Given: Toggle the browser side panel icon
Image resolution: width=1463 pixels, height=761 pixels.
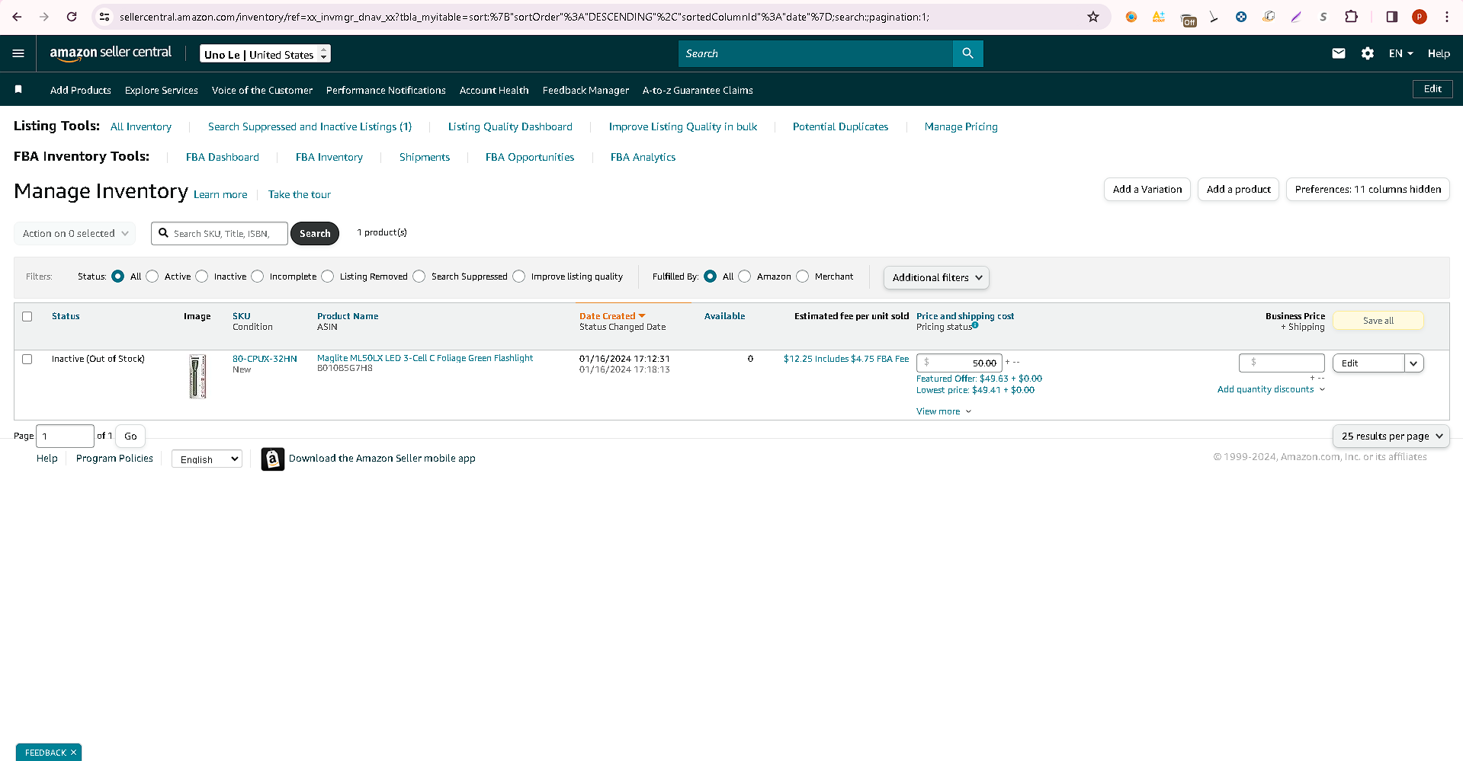Looking at the screenshot, I should tap(1391, 17).
